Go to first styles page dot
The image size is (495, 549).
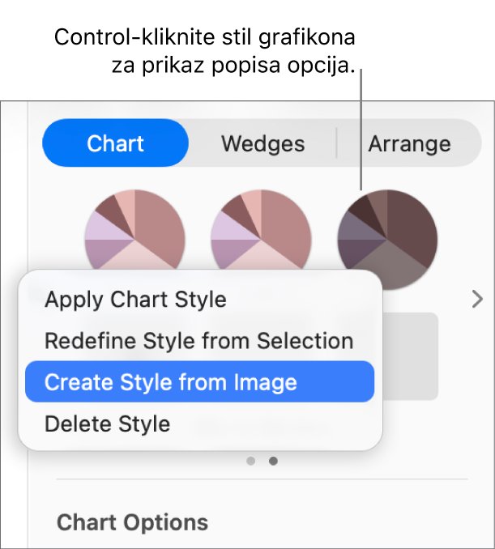tap(251, 461)
